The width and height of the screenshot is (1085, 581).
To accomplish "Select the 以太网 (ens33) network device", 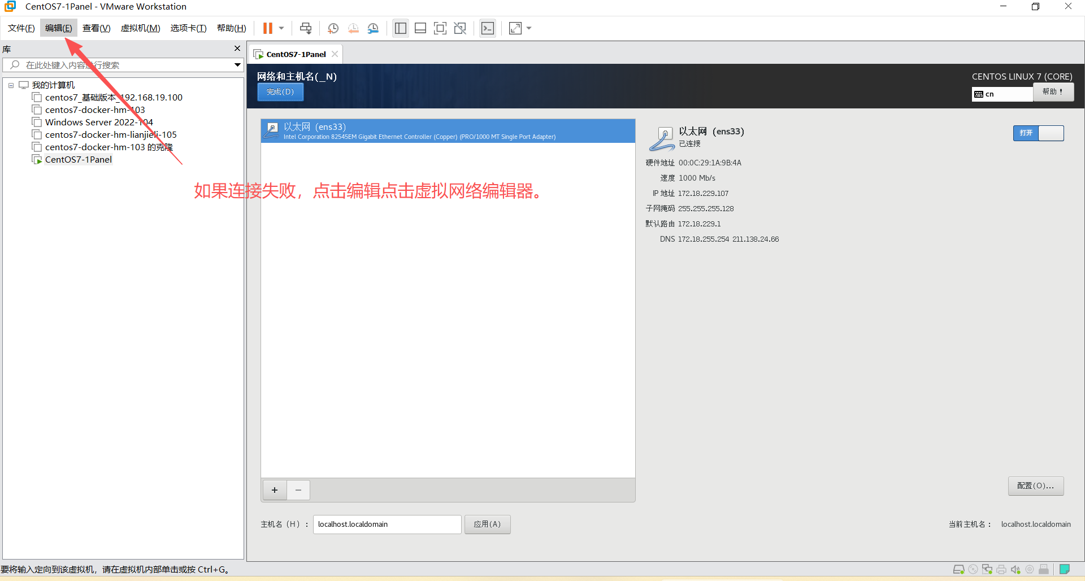I will [448, 131].
